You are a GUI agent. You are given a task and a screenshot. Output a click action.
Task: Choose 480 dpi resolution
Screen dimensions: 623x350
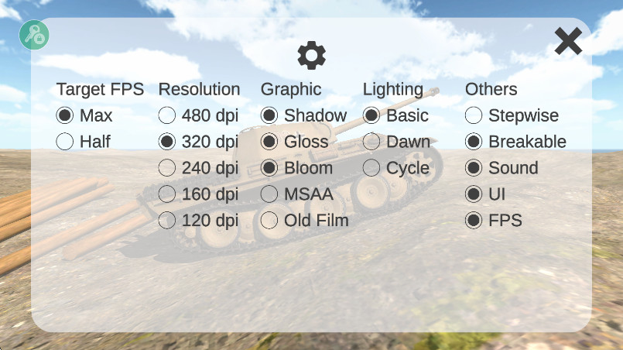167,116
